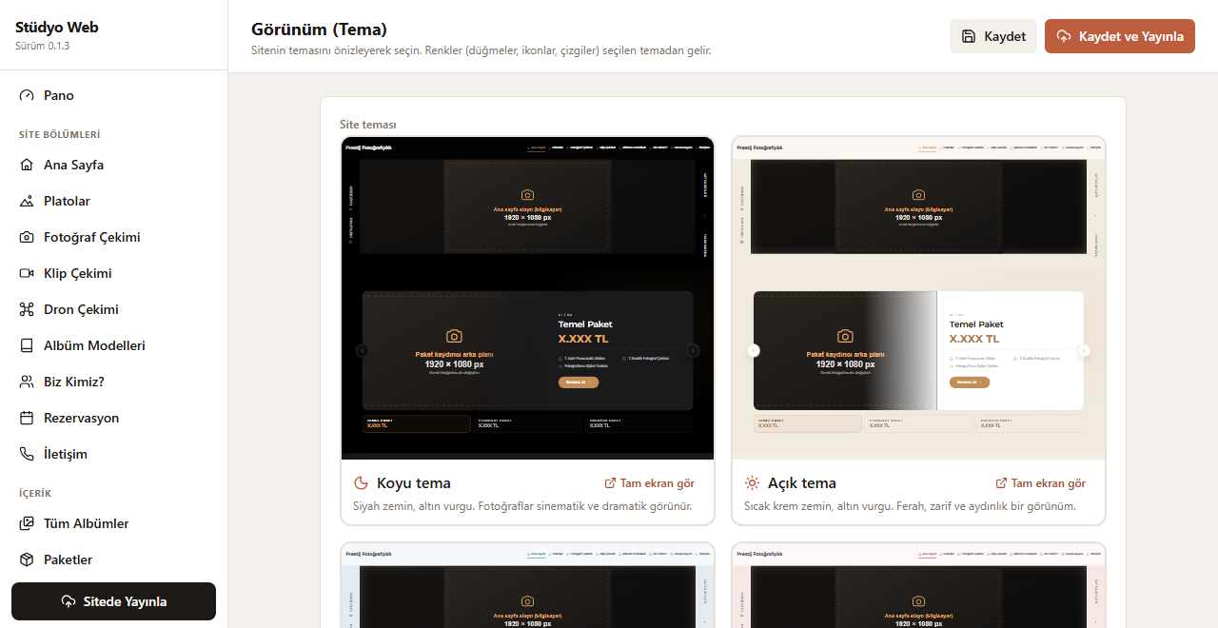Click the Kaydet save button
Viewport: 1218px width, 628px height.
(993, 36)
